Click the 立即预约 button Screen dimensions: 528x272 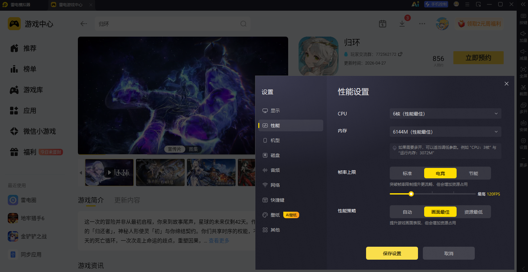click(478, 58)
